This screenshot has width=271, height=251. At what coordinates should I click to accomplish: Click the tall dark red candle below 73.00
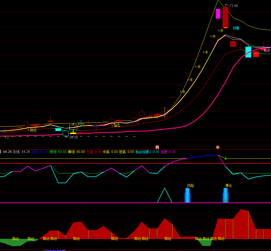(225, 17)
